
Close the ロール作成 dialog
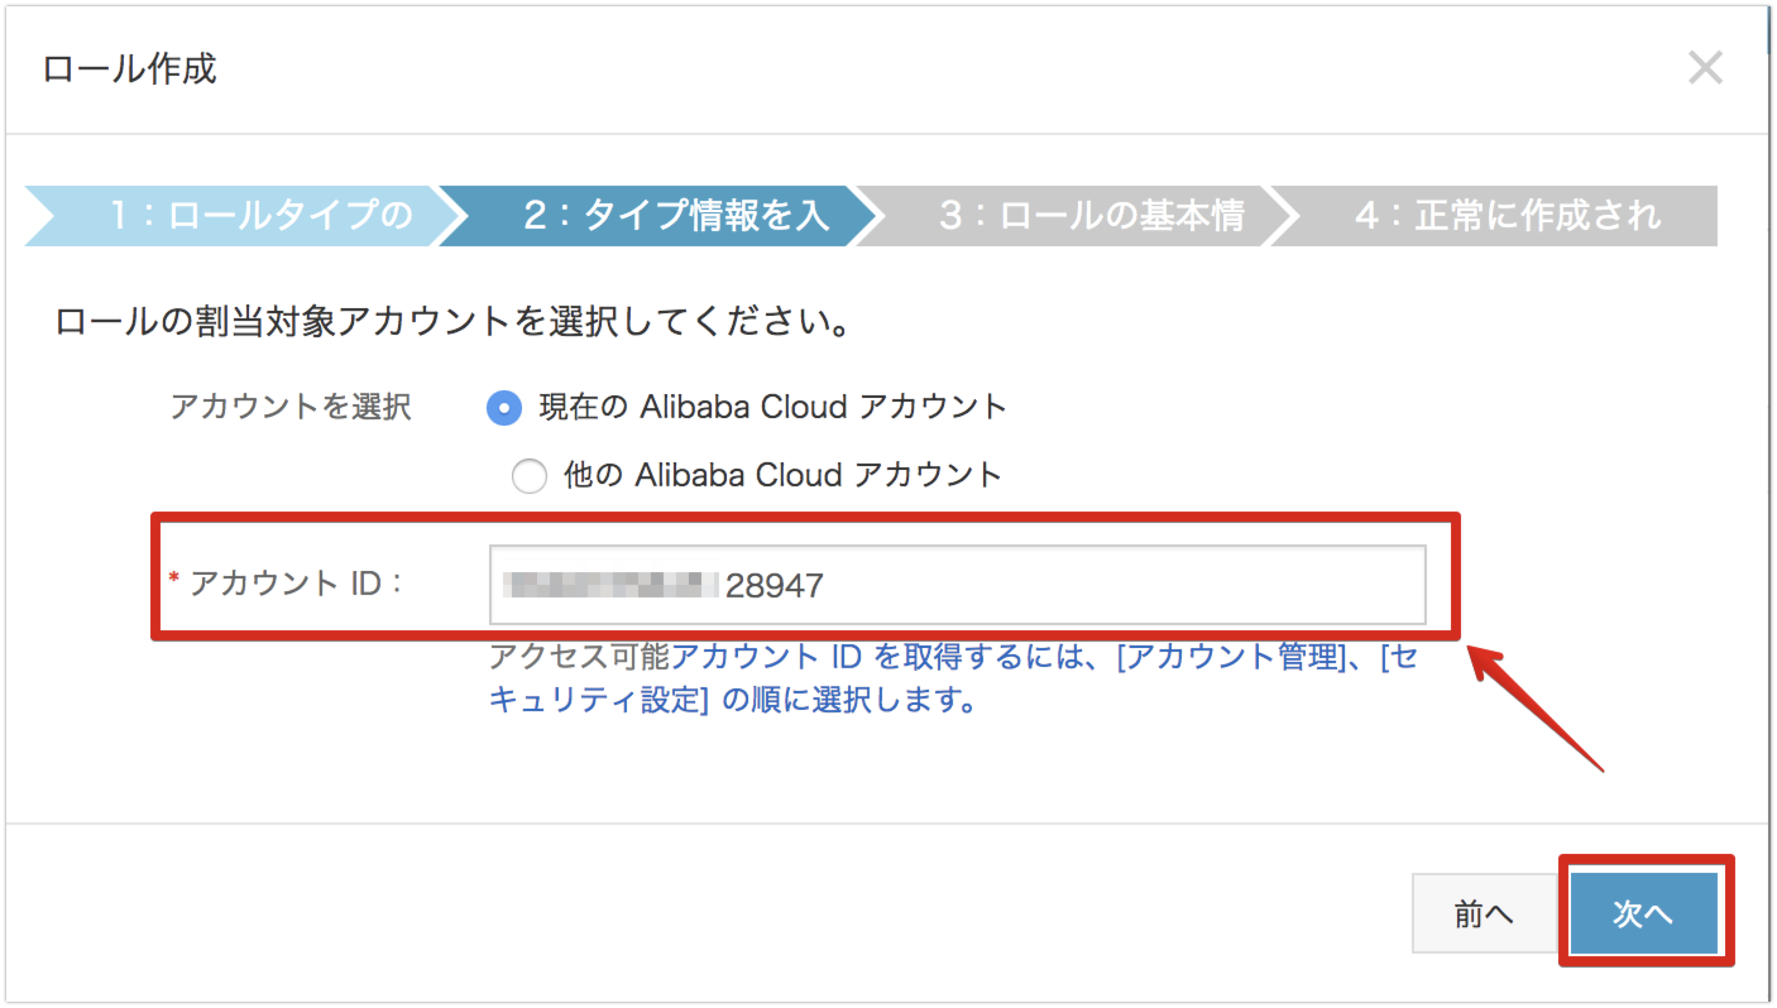coord(1706,67)
